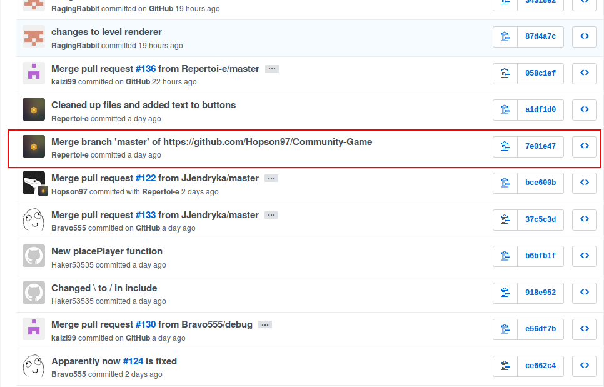Viewport: 604px width, 387px height.
Task: Copy the full SHA of commit 87d4a7c
Action: pyautogui.click(x=505, y=36)
